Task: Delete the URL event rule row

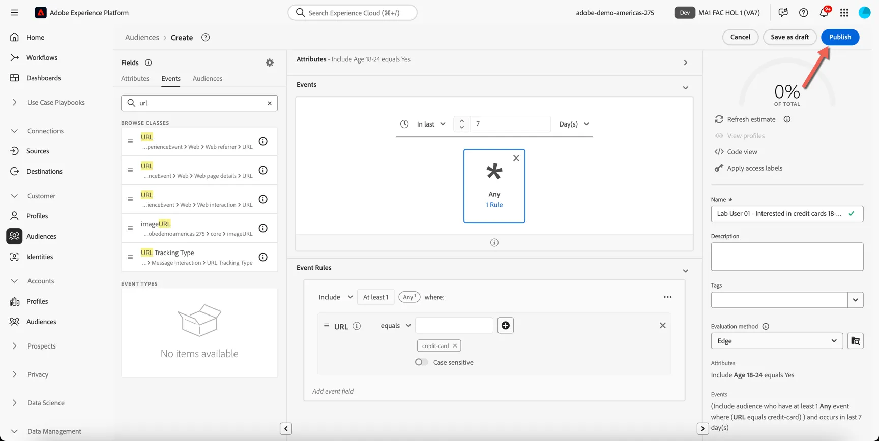Action: tap(662, 325)
